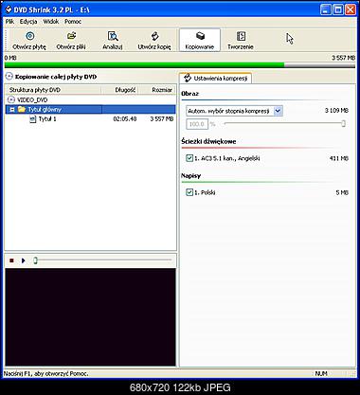This screenshot has height=395, width=360.
Task: Click the black video preview area
Action: 90,317
